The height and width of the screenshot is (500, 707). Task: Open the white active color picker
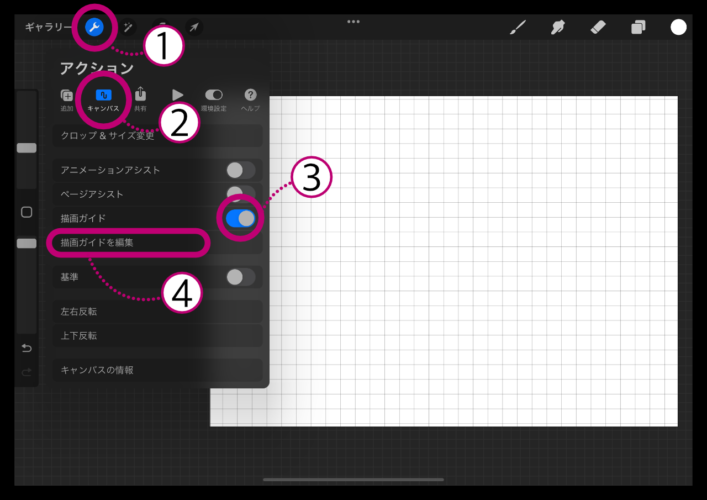click(x=679, y=27)
